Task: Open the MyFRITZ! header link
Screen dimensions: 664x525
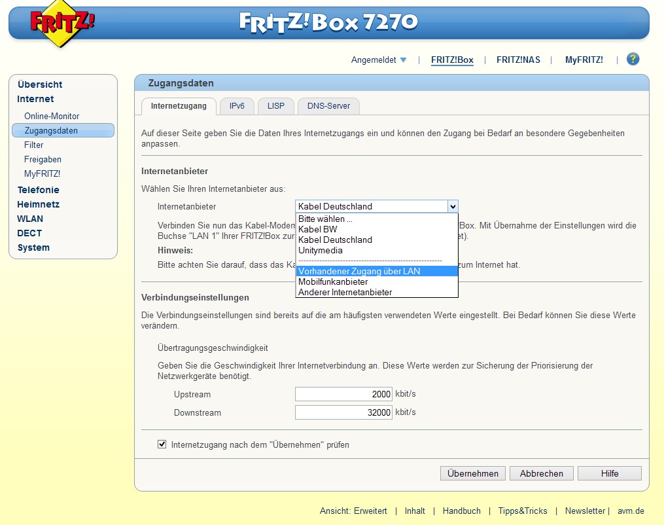Action: (x=584, y=60)
